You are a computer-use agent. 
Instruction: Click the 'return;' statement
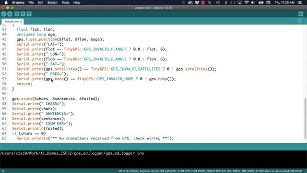(24, 84)
